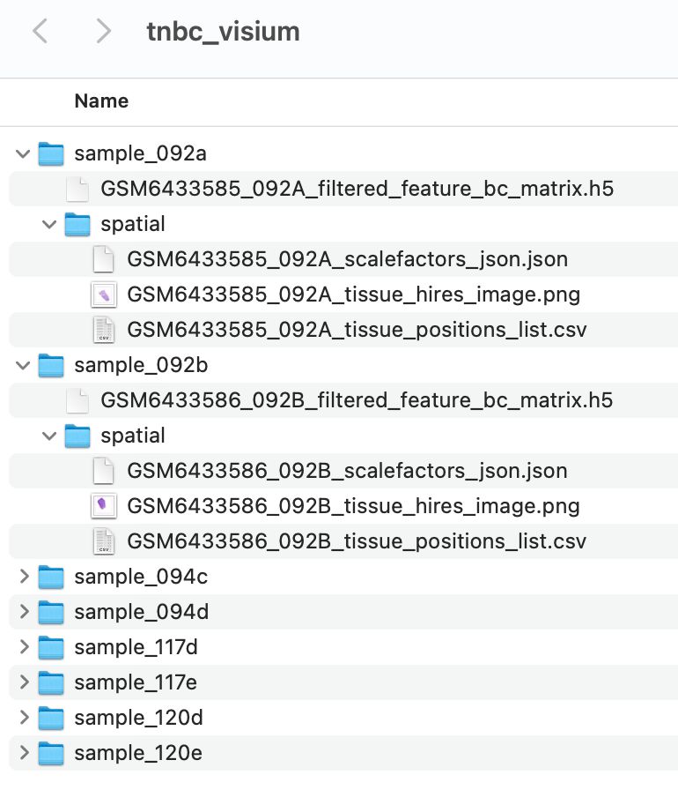Click the sample_120e folder icon
The height and width of the screenshot is (790, 678).
(x=51, y=753)
